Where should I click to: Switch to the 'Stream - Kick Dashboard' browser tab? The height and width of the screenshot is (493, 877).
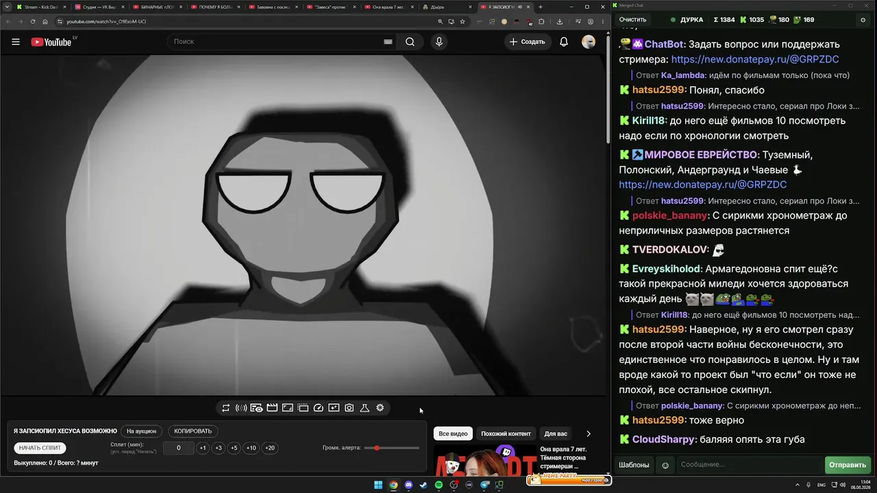[41, 7]
